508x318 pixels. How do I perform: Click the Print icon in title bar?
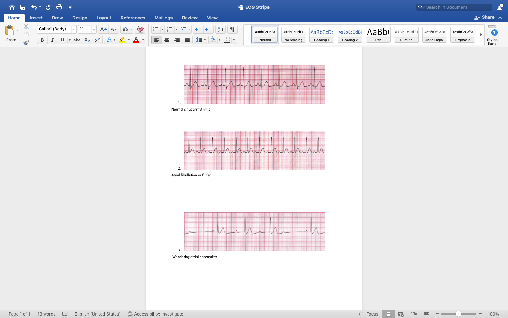(x=59, y=7)
